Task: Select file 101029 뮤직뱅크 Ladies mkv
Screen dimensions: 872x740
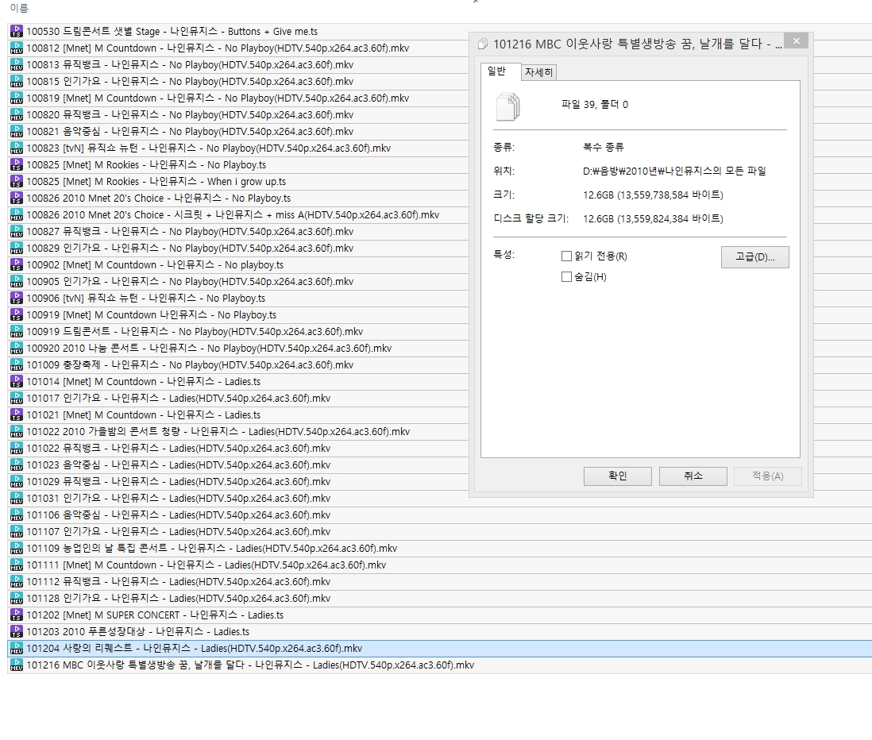Action: coord(179,482)
